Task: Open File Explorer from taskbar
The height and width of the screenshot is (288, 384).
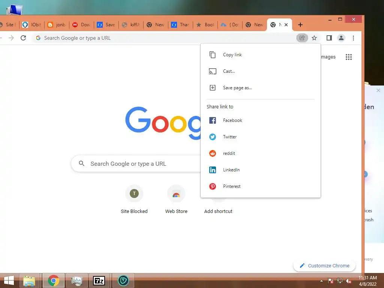Action: click(x=29, y=280)
